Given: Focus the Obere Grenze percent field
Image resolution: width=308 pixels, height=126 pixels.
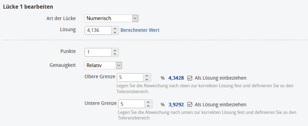Looking at the screenshot, I should [x=130, y=78].
